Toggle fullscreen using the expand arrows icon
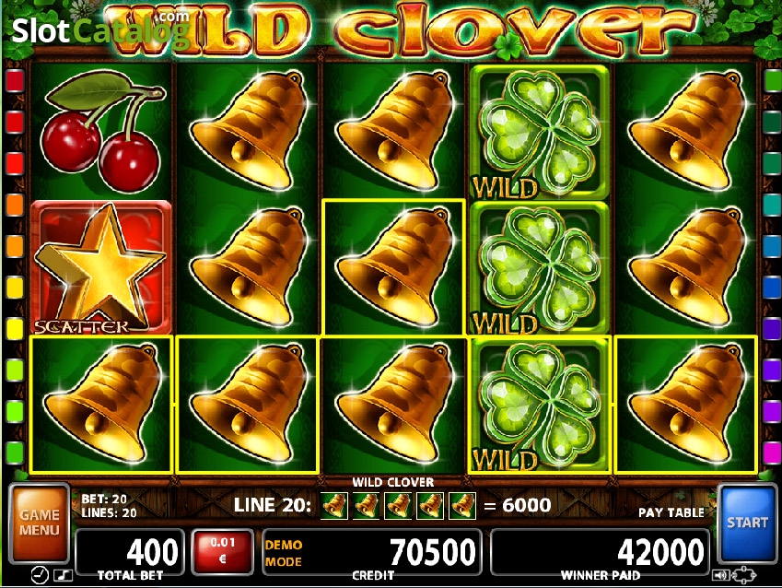 (x=744, y=575)
